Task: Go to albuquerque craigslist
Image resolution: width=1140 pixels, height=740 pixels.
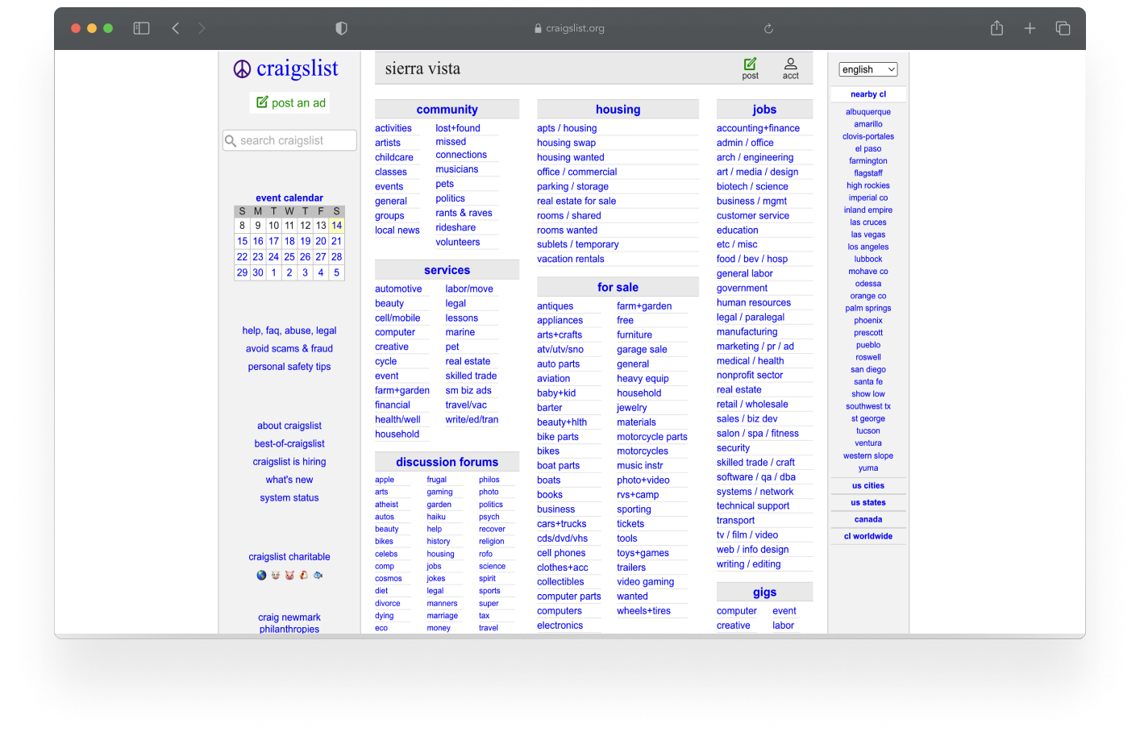Action: click(868, 112)
